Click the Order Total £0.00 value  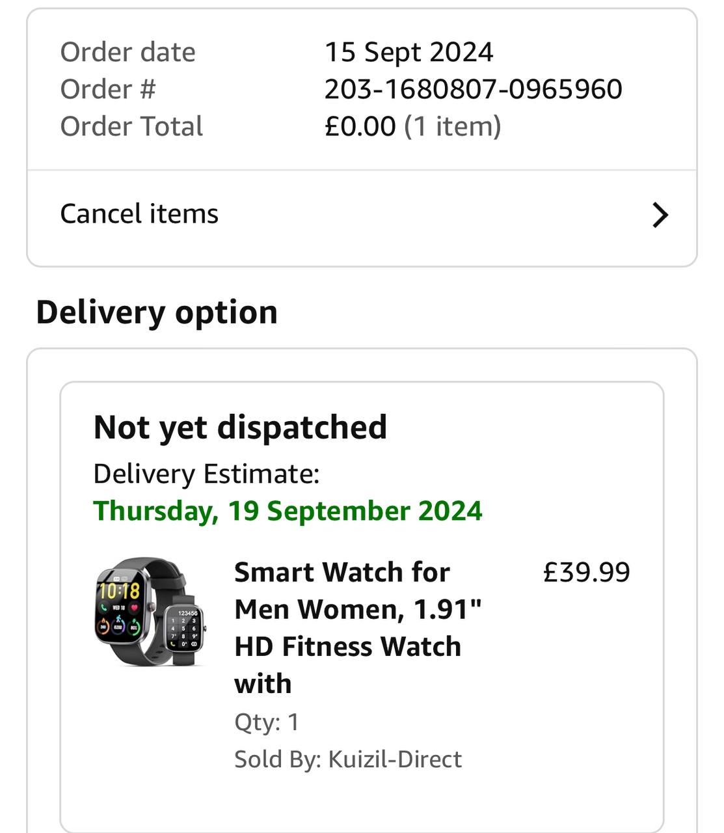(x=360, y=126)
